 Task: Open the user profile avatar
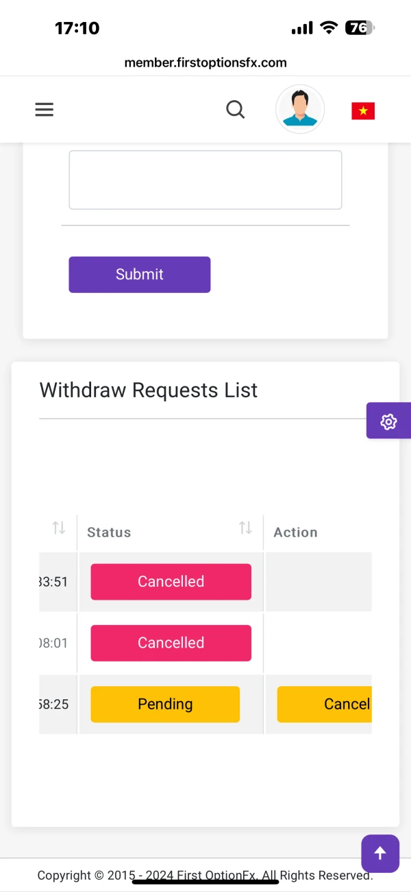(300, 109)
